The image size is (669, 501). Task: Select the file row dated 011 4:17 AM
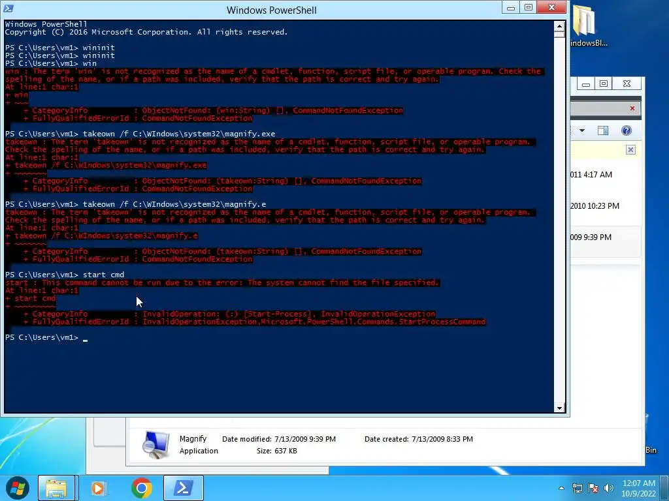pos(606,175)
